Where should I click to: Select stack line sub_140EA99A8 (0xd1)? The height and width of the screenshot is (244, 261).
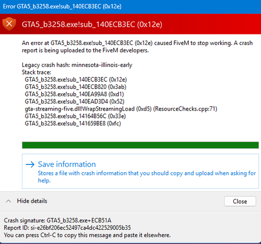click(74, 94)
